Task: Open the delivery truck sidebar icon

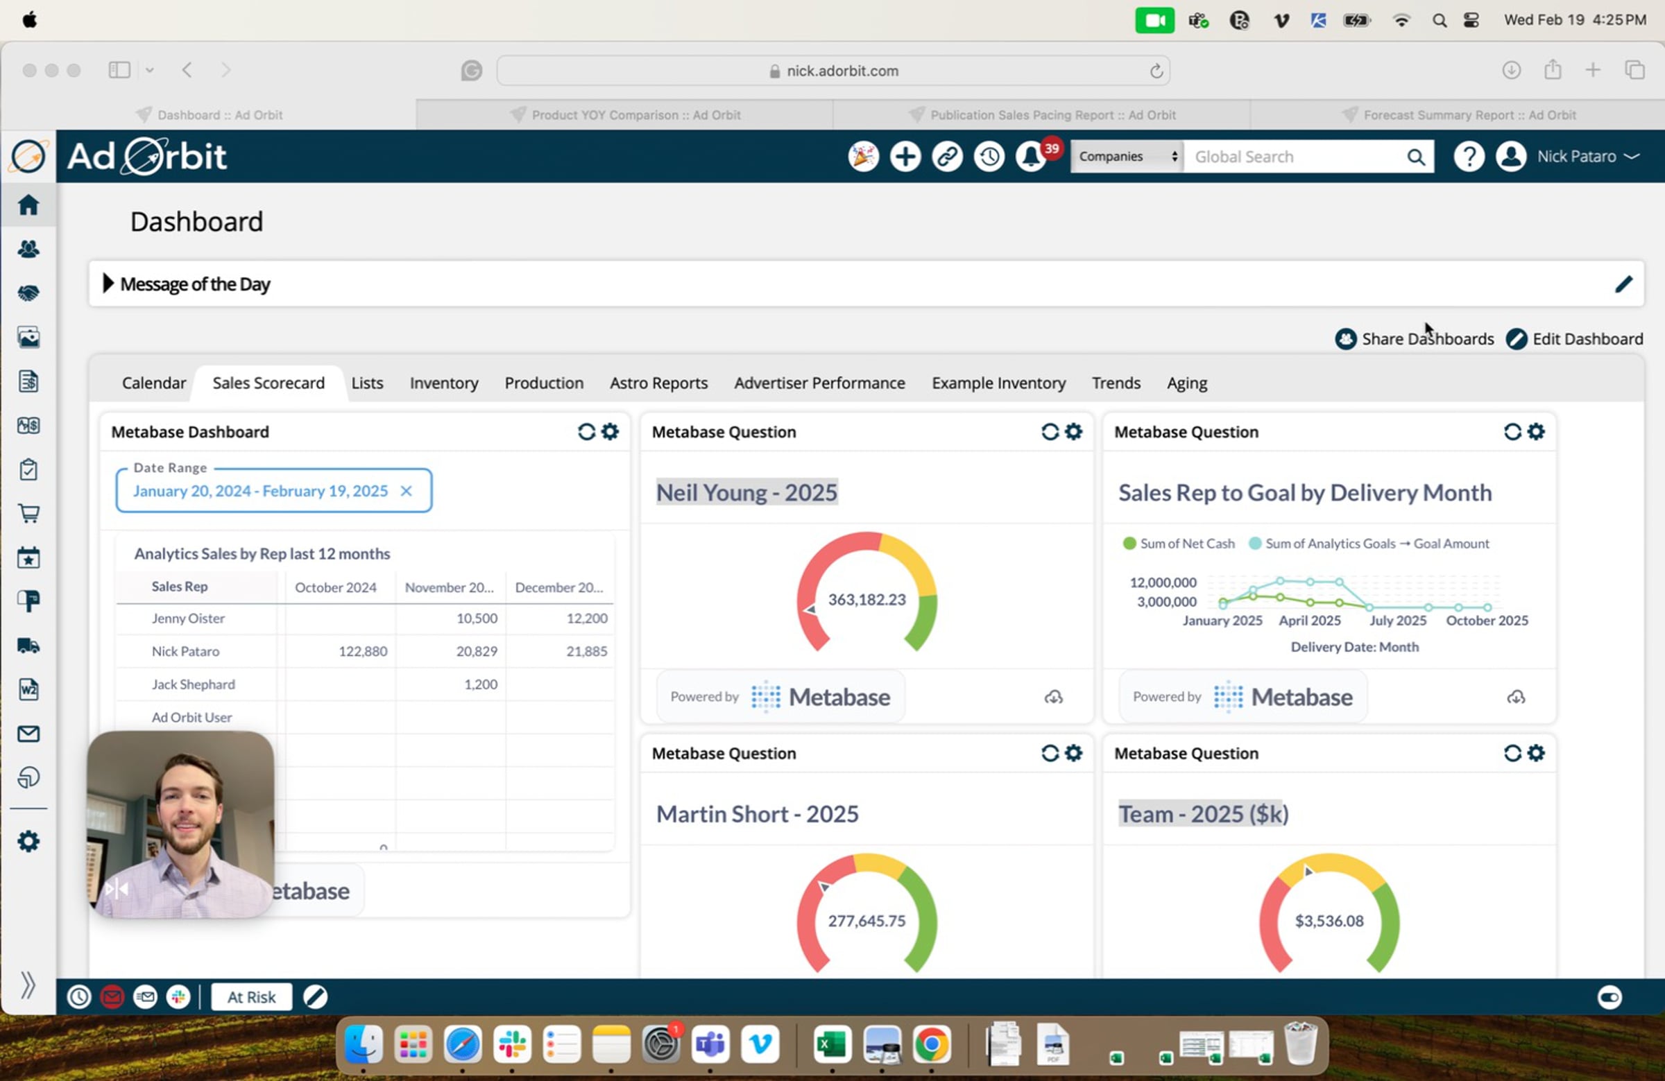Action: pyautogui.click(x=28, y=646)
